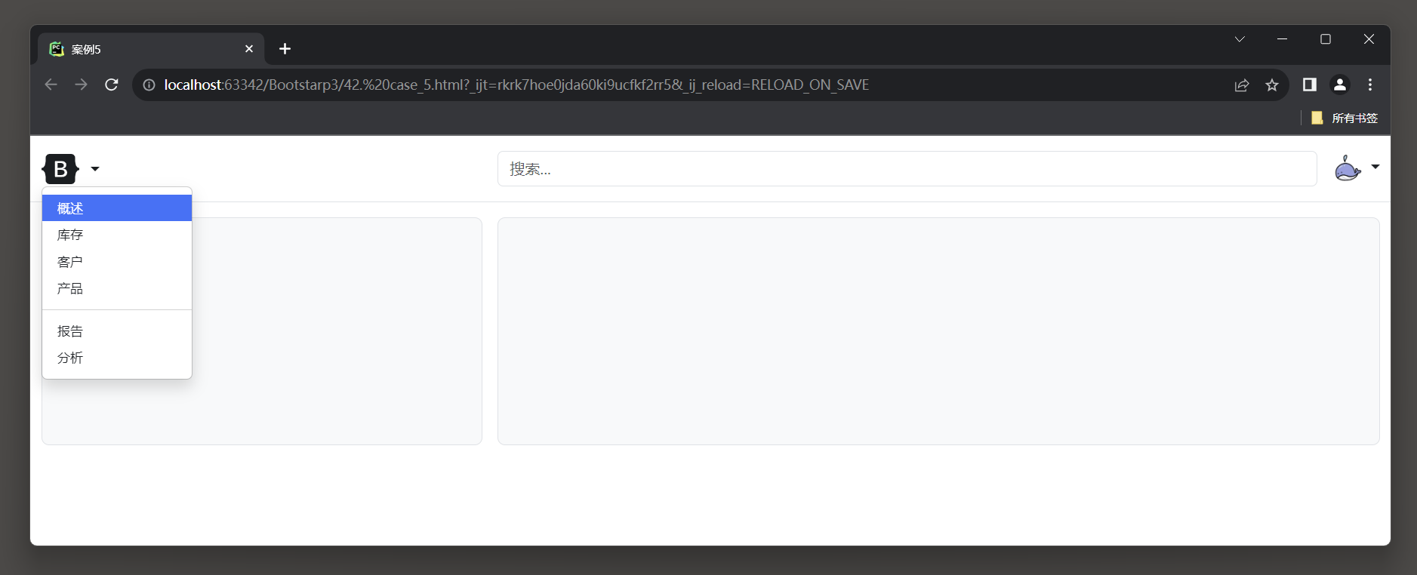Go back using the browser back arrow

(51, 85)
